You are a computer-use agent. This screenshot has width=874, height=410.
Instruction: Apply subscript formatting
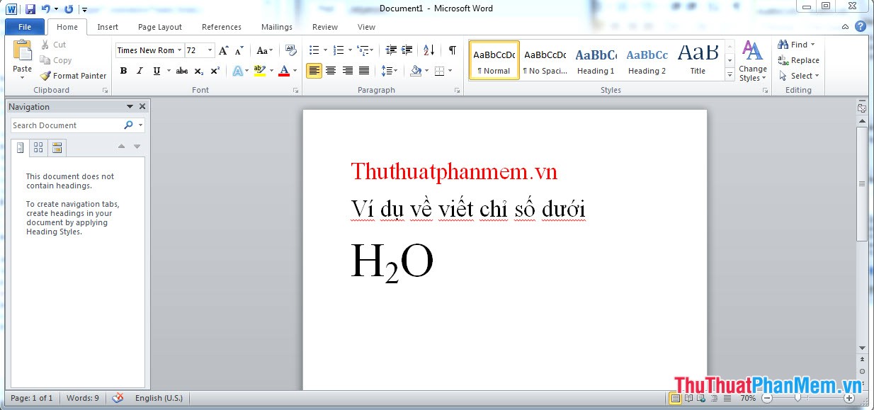tap(198, 71)
